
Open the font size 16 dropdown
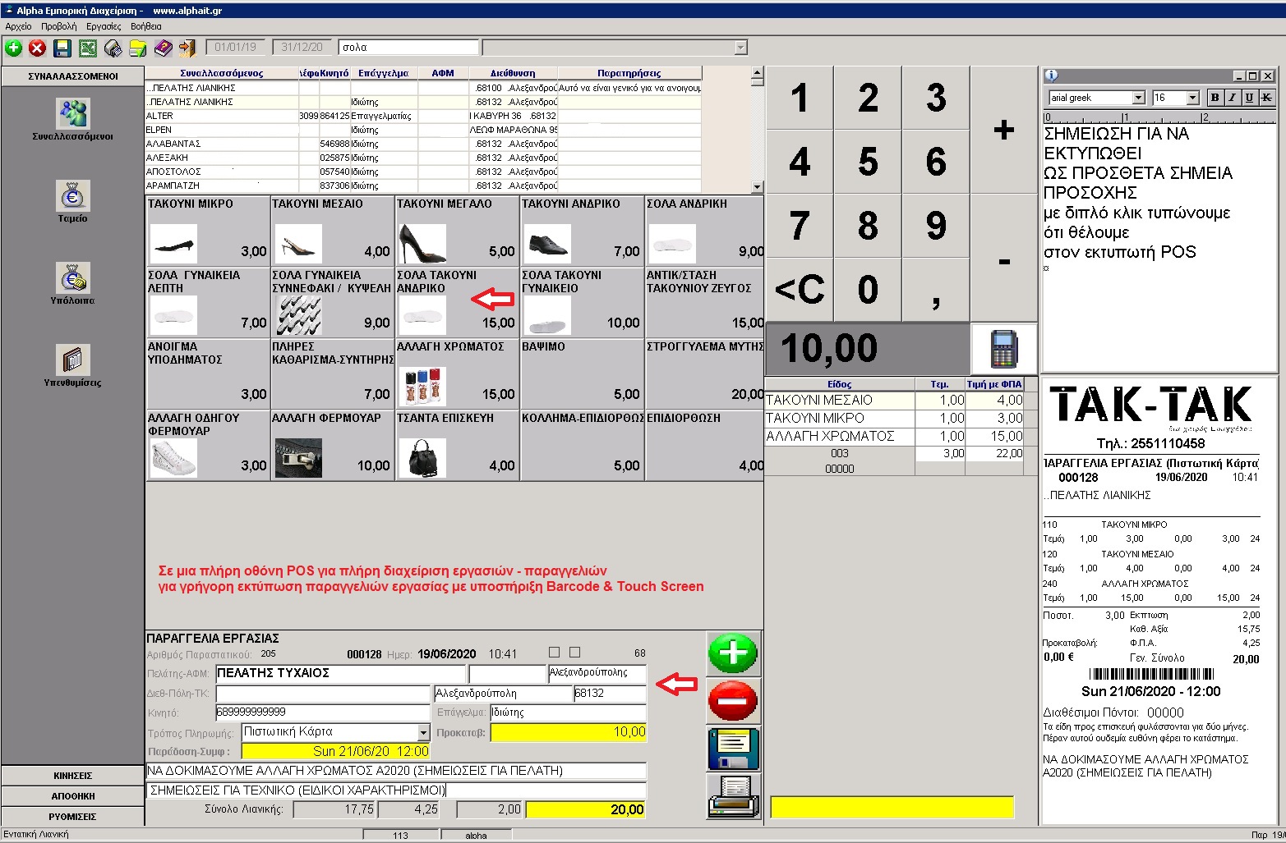[1193, 98]
